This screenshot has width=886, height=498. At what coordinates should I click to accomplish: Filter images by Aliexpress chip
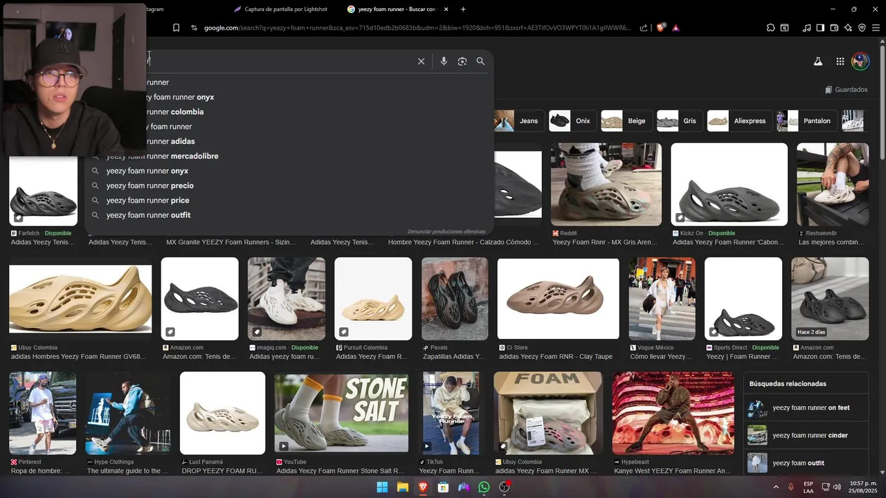point(739,121)
